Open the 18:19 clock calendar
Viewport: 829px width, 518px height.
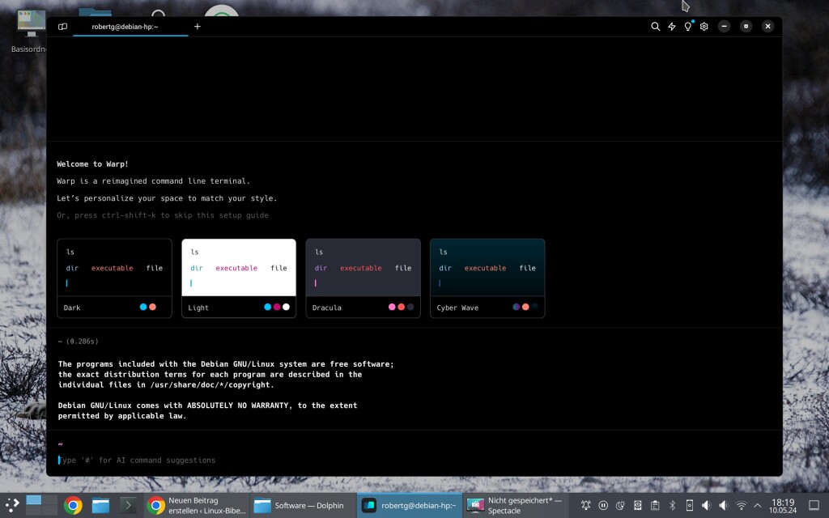783,506
